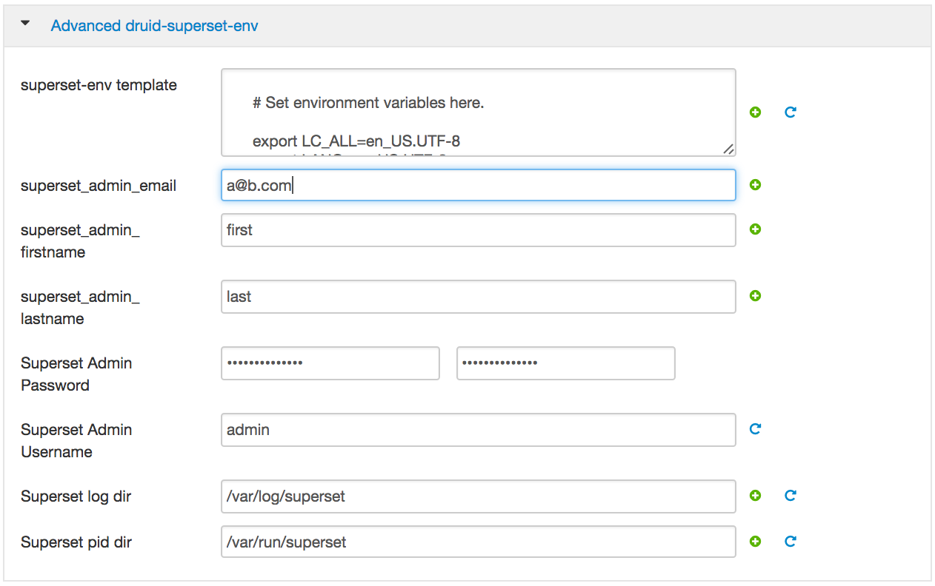The image size is (935, 586).
Task: Click the superset_admin_email label
Action: click(x=99, y=186)
